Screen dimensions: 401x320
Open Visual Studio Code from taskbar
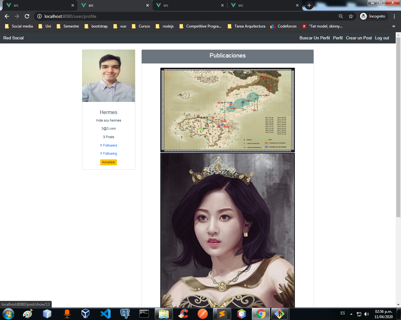tap(106, 314)
